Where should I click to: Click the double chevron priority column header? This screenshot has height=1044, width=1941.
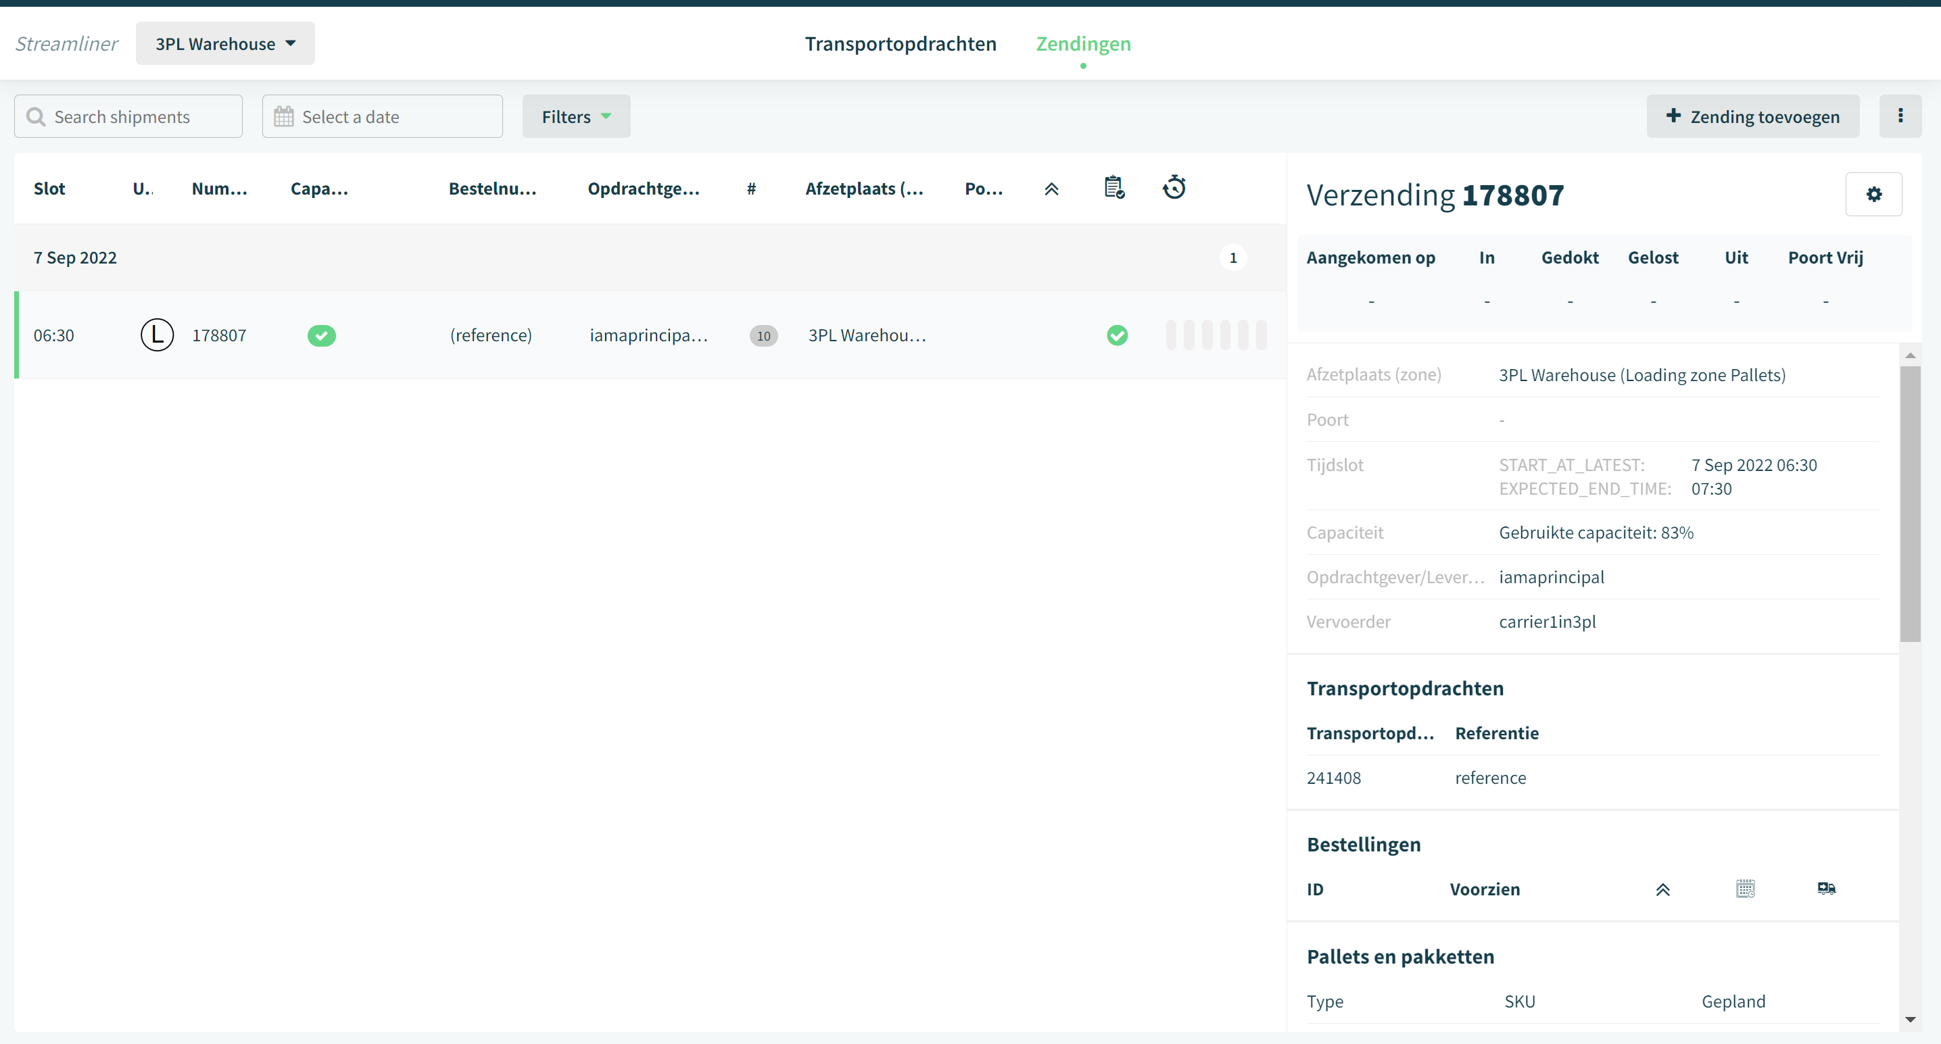(x=1051, y=189)
